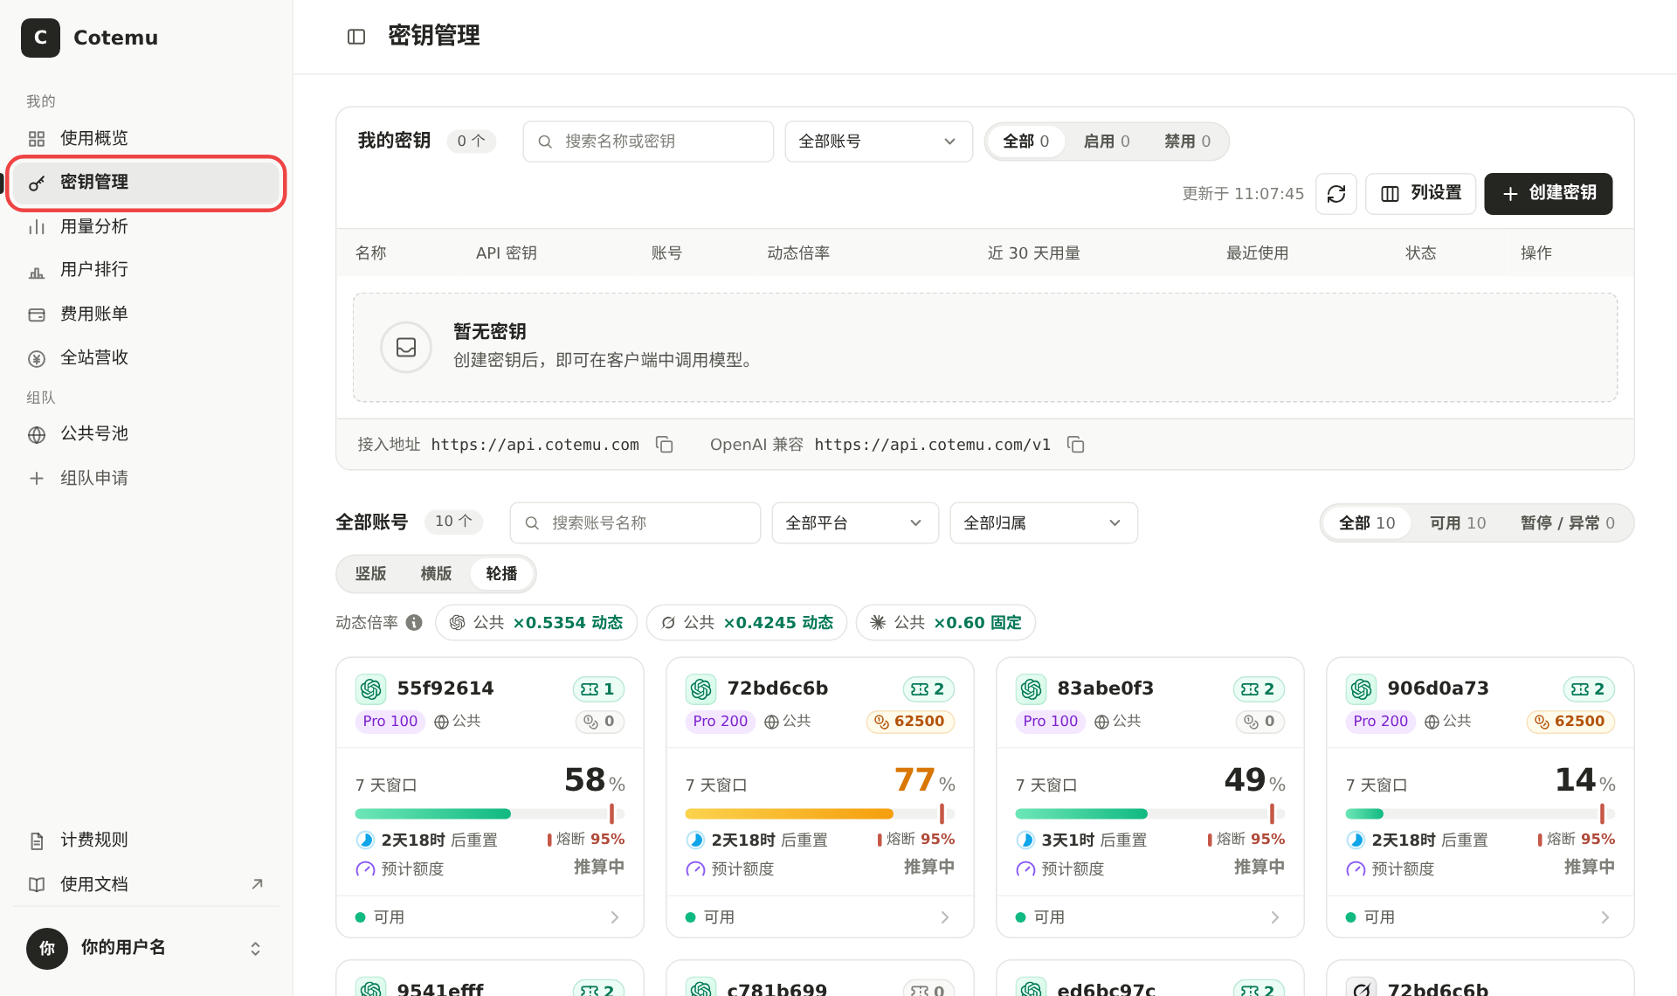Open the 全部归属 dropdown

[1043, 523]
